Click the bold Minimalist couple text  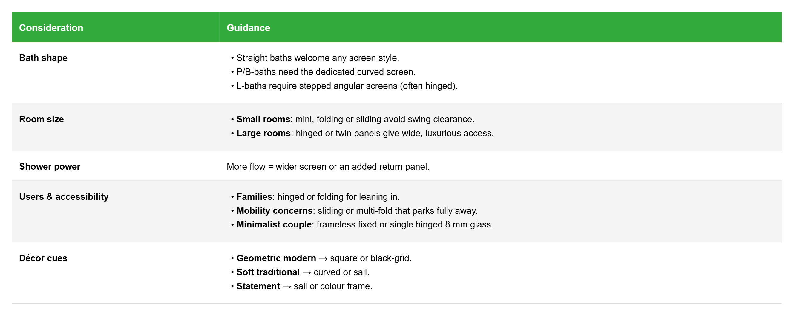(x=274, y=224)
